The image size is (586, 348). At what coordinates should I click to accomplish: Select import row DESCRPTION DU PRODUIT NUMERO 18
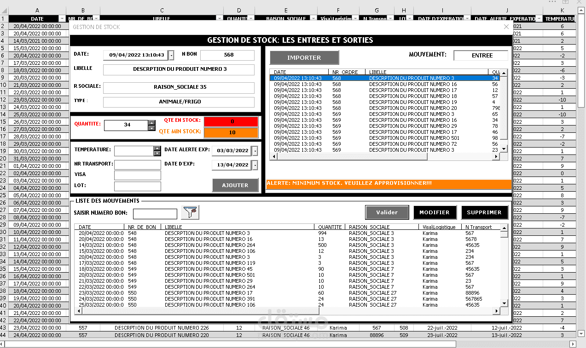click(385, 96)
